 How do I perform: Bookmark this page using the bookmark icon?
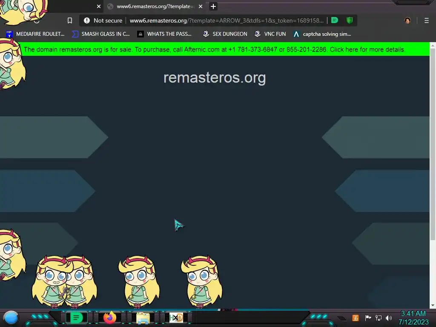70,20
